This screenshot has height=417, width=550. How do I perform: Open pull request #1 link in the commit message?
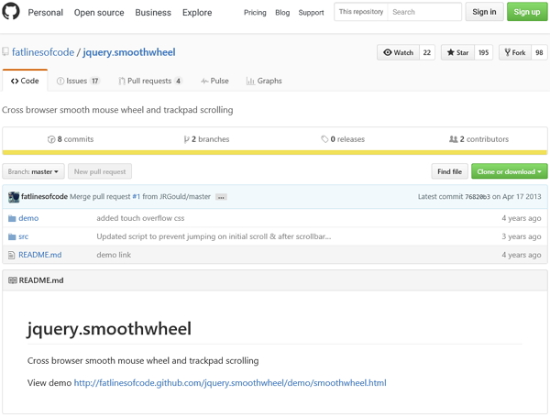pyautogui.click(x=136, y=197)
